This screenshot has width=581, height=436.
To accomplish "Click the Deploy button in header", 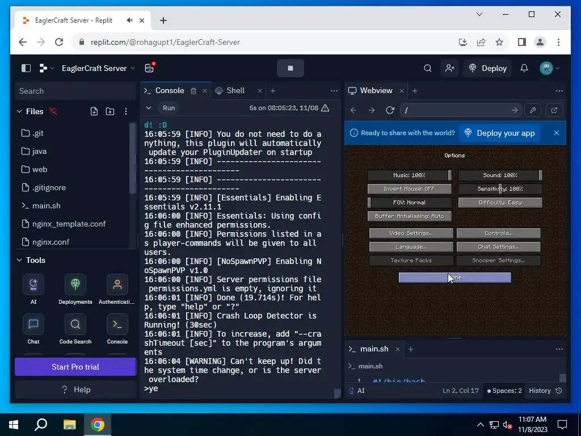I will [x=487, y=68].
